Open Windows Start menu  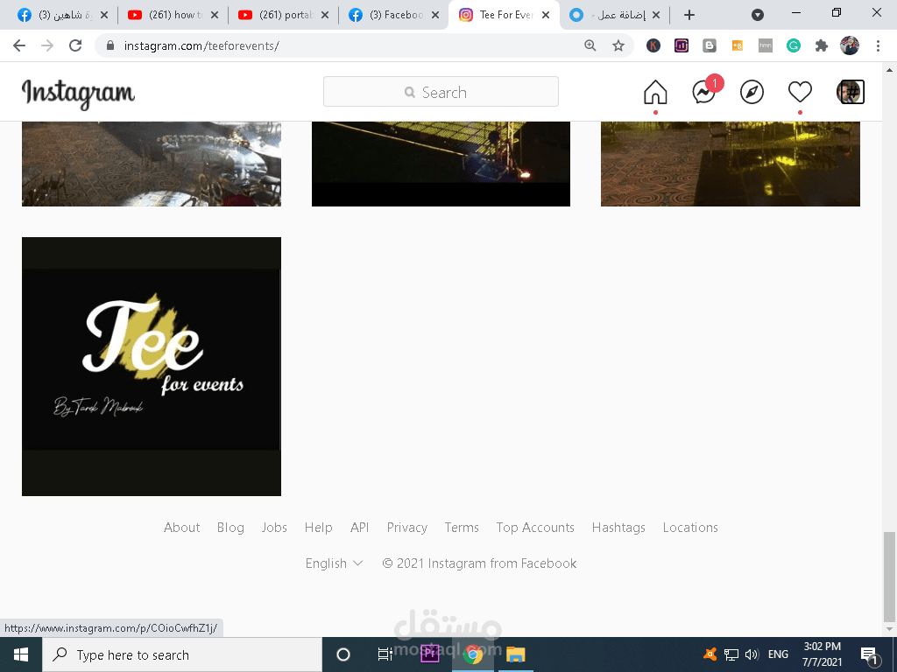coord(21,654)
